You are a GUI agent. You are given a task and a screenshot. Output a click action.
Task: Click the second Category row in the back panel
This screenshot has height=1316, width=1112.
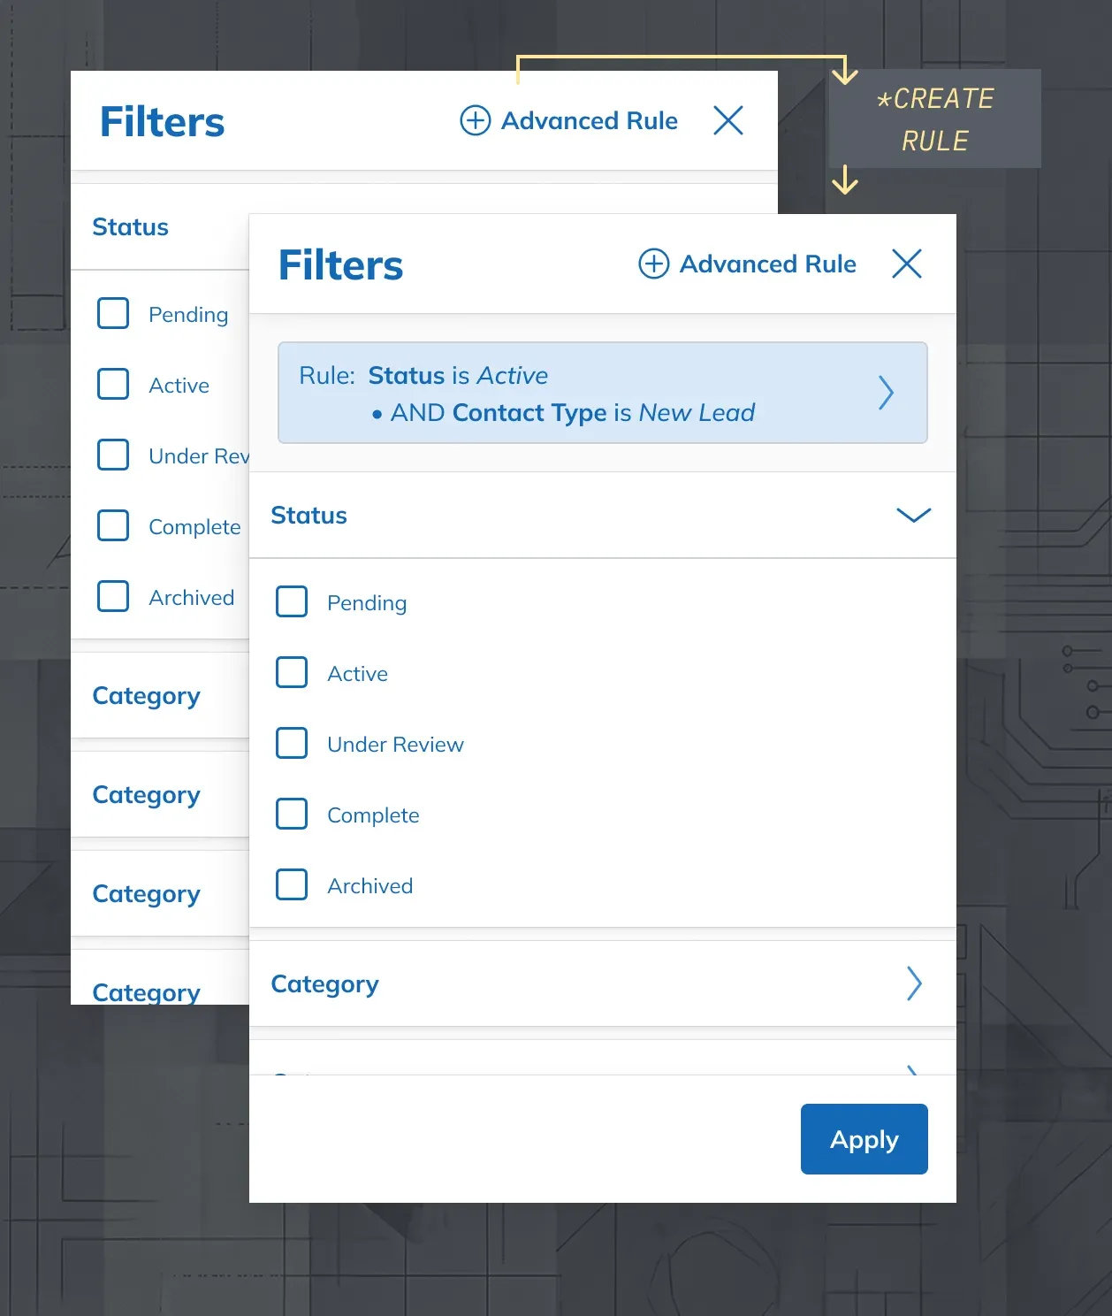tap(160, 795)
